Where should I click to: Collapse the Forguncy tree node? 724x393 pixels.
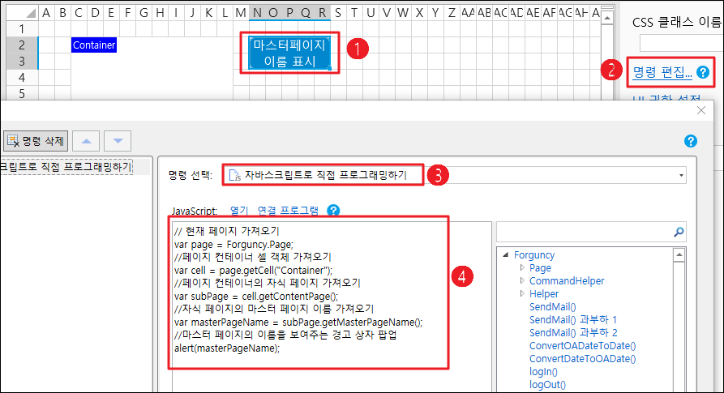tap(505, 254)
